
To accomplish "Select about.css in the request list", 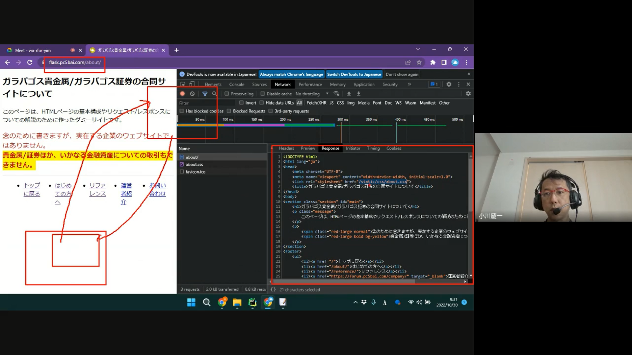I will [194, 164].
